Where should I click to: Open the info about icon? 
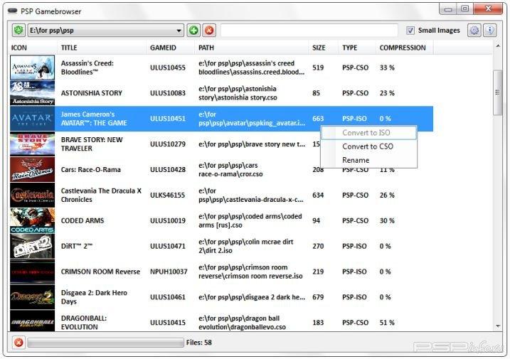coord(489,31)
